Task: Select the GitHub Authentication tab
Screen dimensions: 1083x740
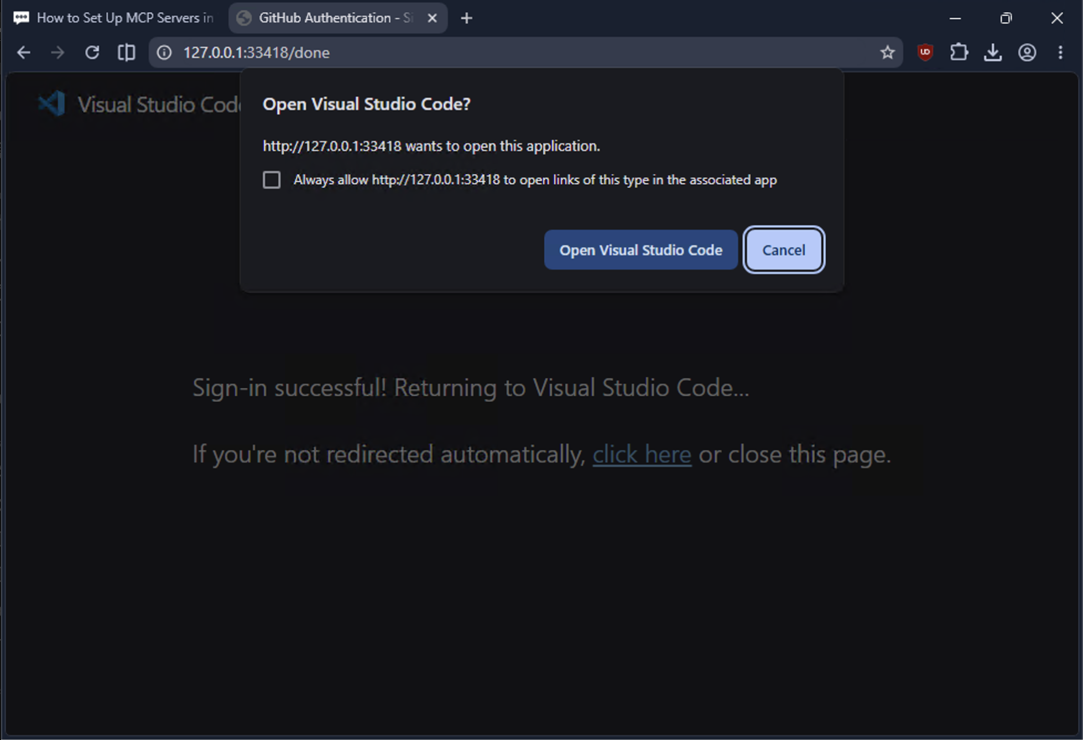Action: 337,18
